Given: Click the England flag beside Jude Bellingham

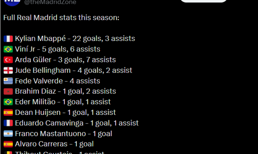Looking at the screenshot, I should coord(8,70).
